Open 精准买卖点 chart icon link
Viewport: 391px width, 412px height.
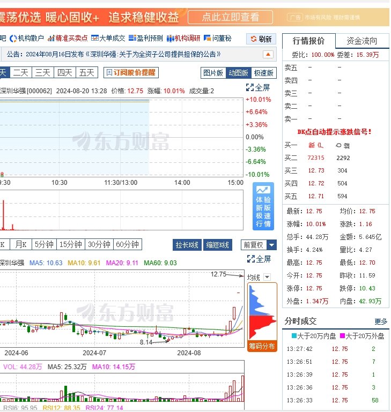(68, 39)
